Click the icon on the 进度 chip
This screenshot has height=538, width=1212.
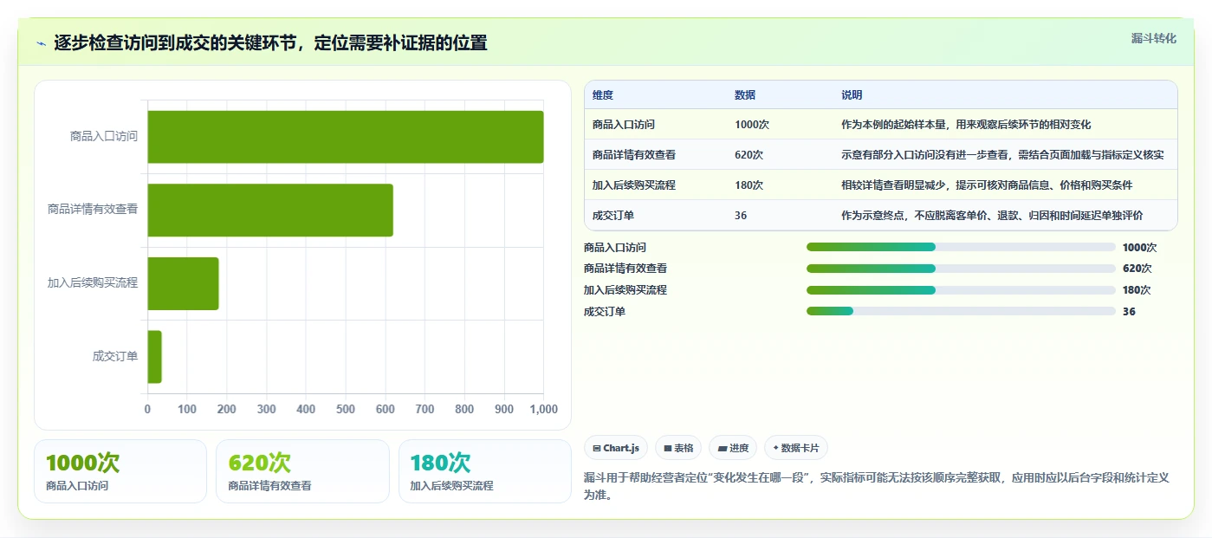click(723, 448)
